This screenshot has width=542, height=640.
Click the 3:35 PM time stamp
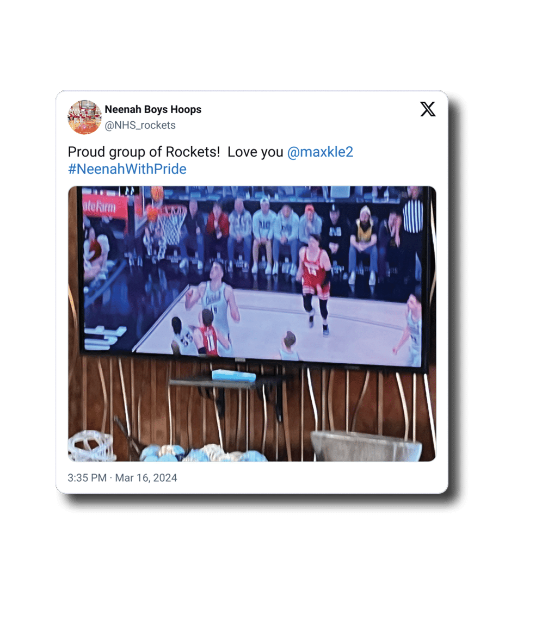pyautogui.click(x=87, y=477)
